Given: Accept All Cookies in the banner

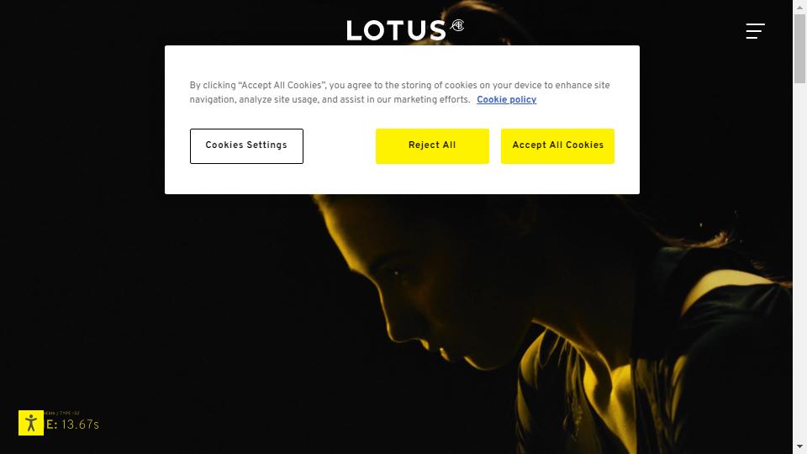Looking at the screenshot, I should [x=557, y=146].
